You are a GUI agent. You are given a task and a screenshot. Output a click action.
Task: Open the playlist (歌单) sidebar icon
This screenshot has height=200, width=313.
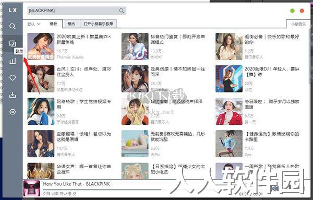click(13, 43)
